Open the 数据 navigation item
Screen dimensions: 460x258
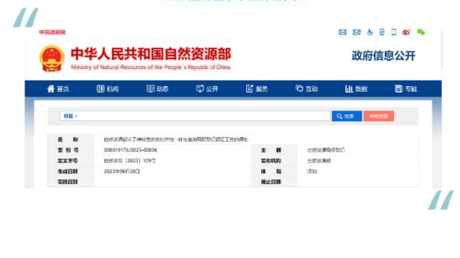[356, 89]
